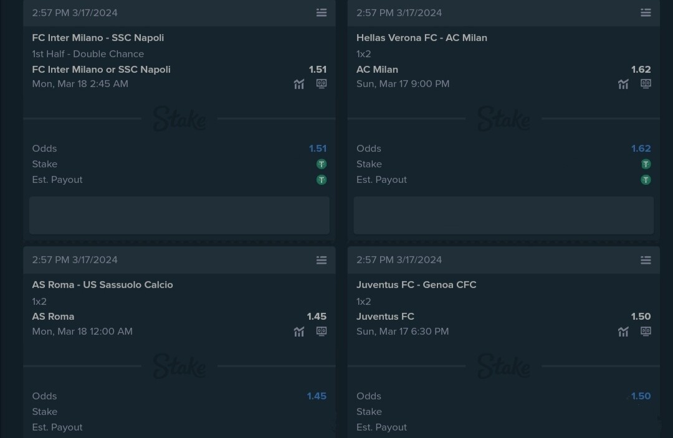Open menu icon on Inter Milano bet card
Screen dimensions: 673x438
322,13
